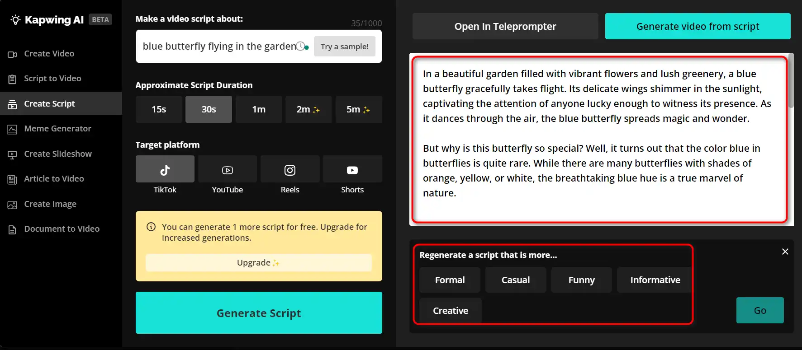
Task: Pick Funny tone for regeneration
Action: click(581, 280)
